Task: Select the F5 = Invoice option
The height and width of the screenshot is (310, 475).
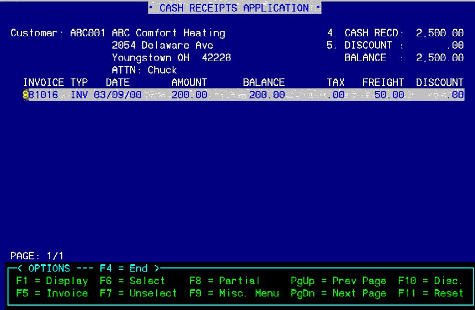Action: point(52,293)
